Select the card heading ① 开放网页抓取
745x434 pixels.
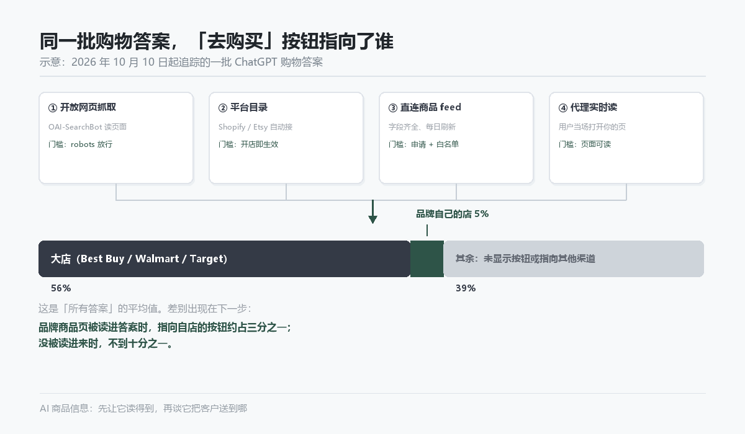point(82,107)
